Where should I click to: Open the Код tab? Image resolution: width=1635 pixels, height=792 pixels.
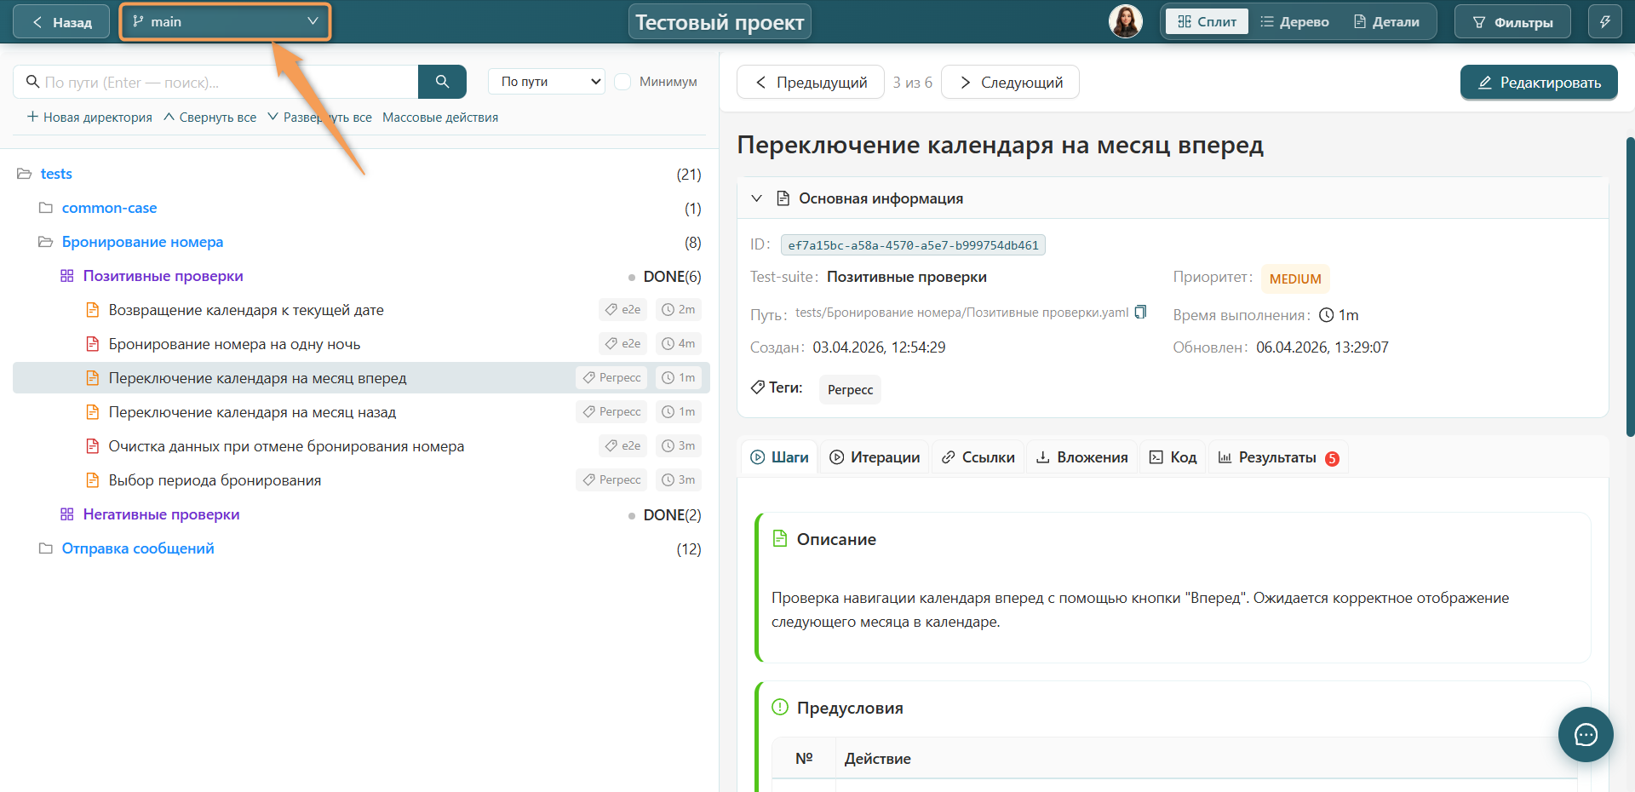[x=1173, y=457]
